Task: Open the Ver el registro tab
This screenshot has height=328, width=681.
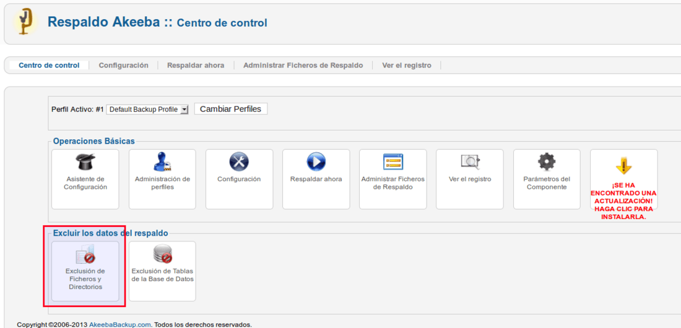Action: pos(407,66)
